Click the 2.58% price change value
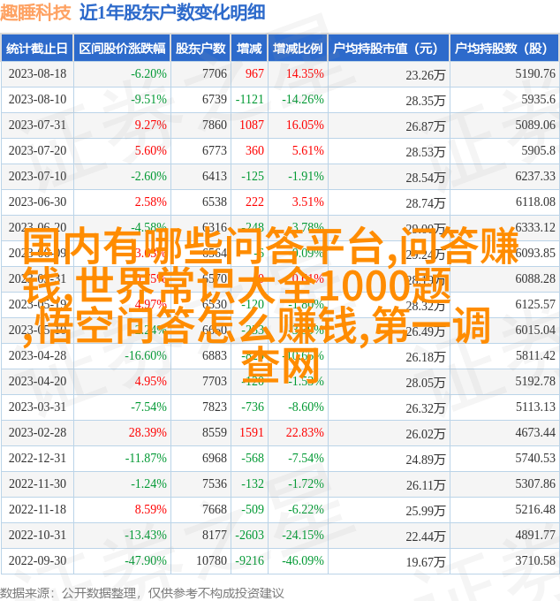Screen dimensions: 560x601 [150, 202]
